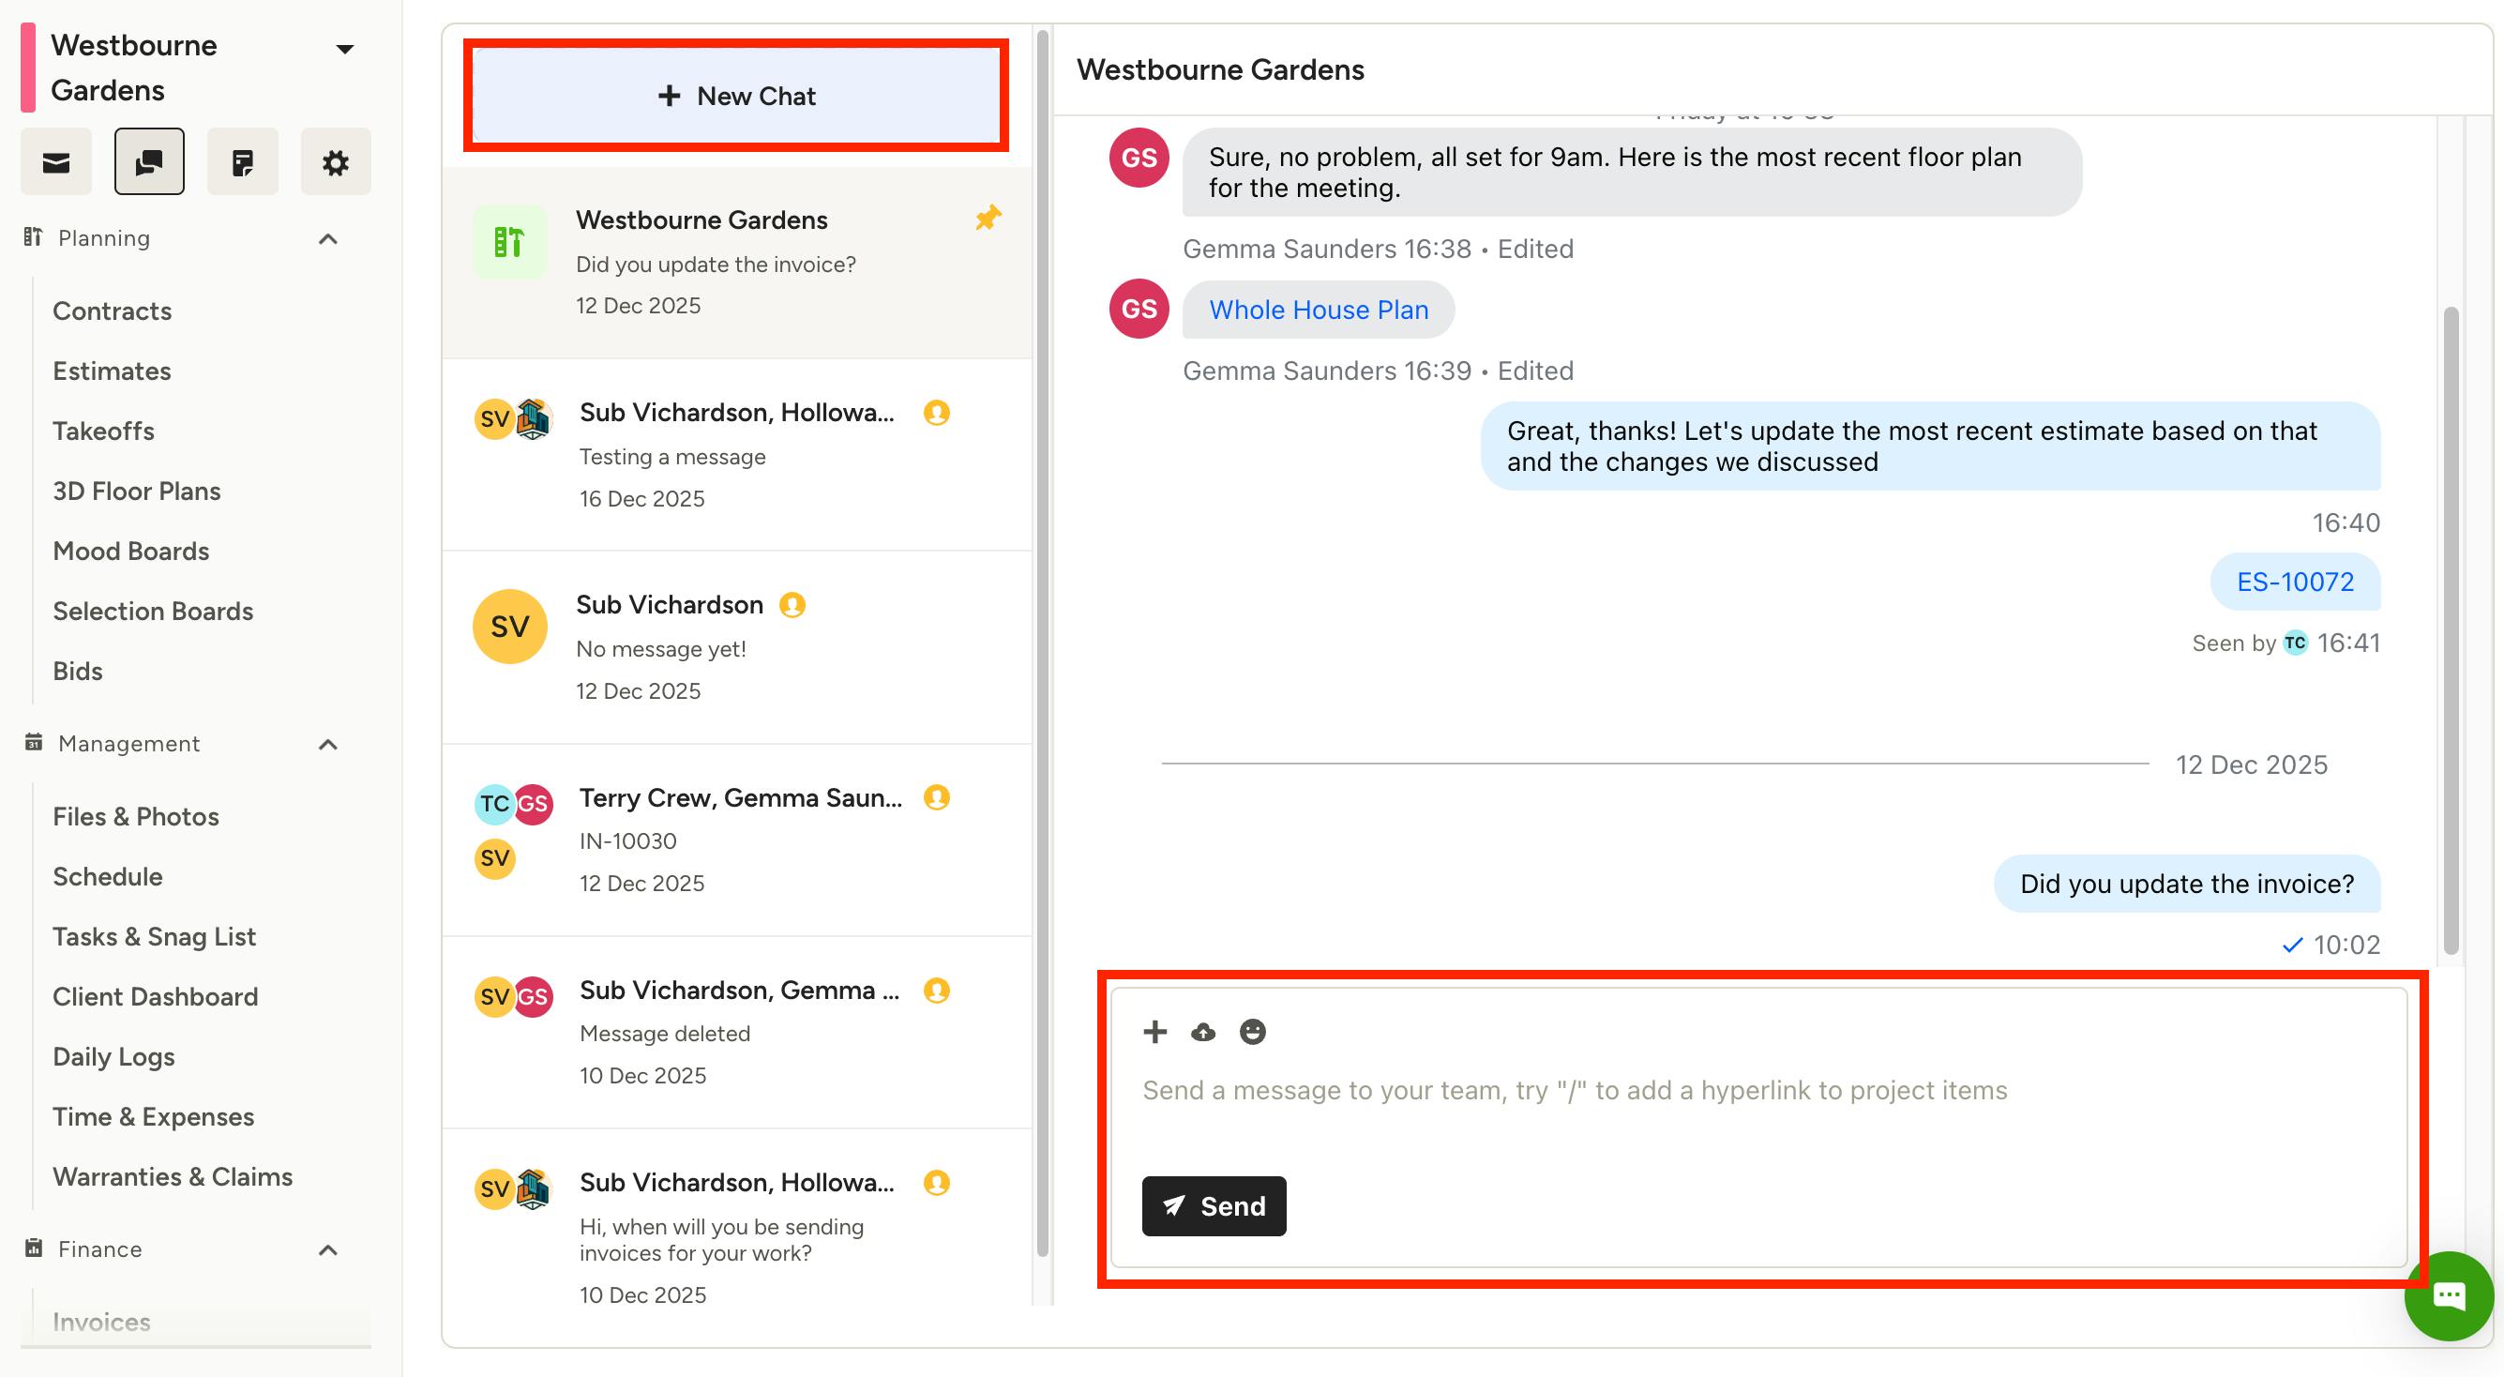Open chat about sending invoices

pyautogui.click(x=737, y=1218)
